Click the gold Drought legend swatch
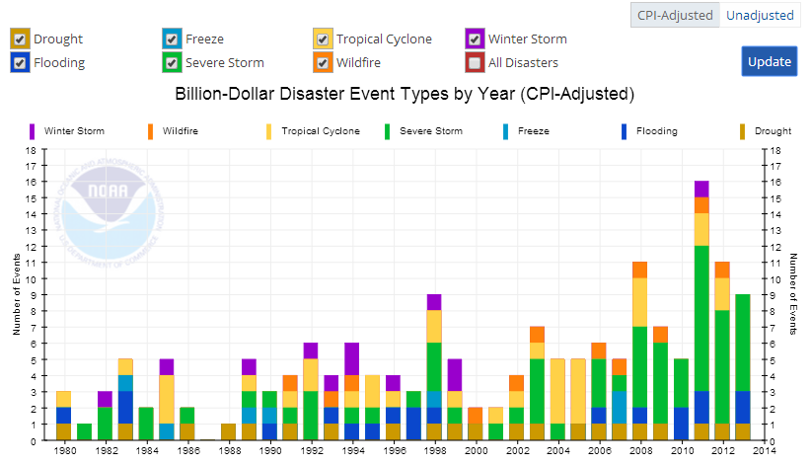 [x=743, y=131]
